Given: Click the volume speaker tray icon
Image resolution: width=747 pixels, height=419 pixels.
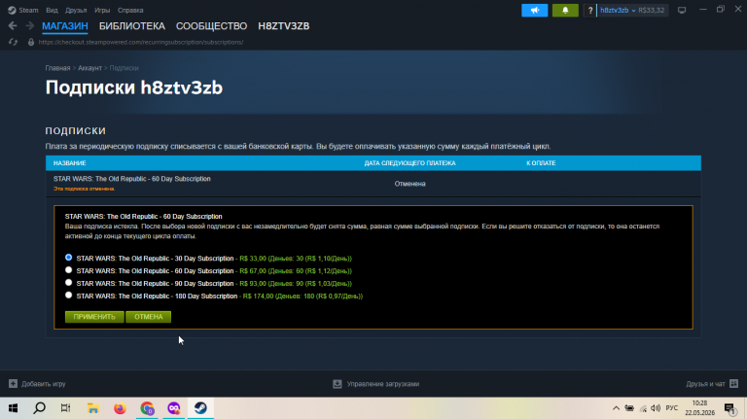Looking at the screenshot, I should click(656, 408).
